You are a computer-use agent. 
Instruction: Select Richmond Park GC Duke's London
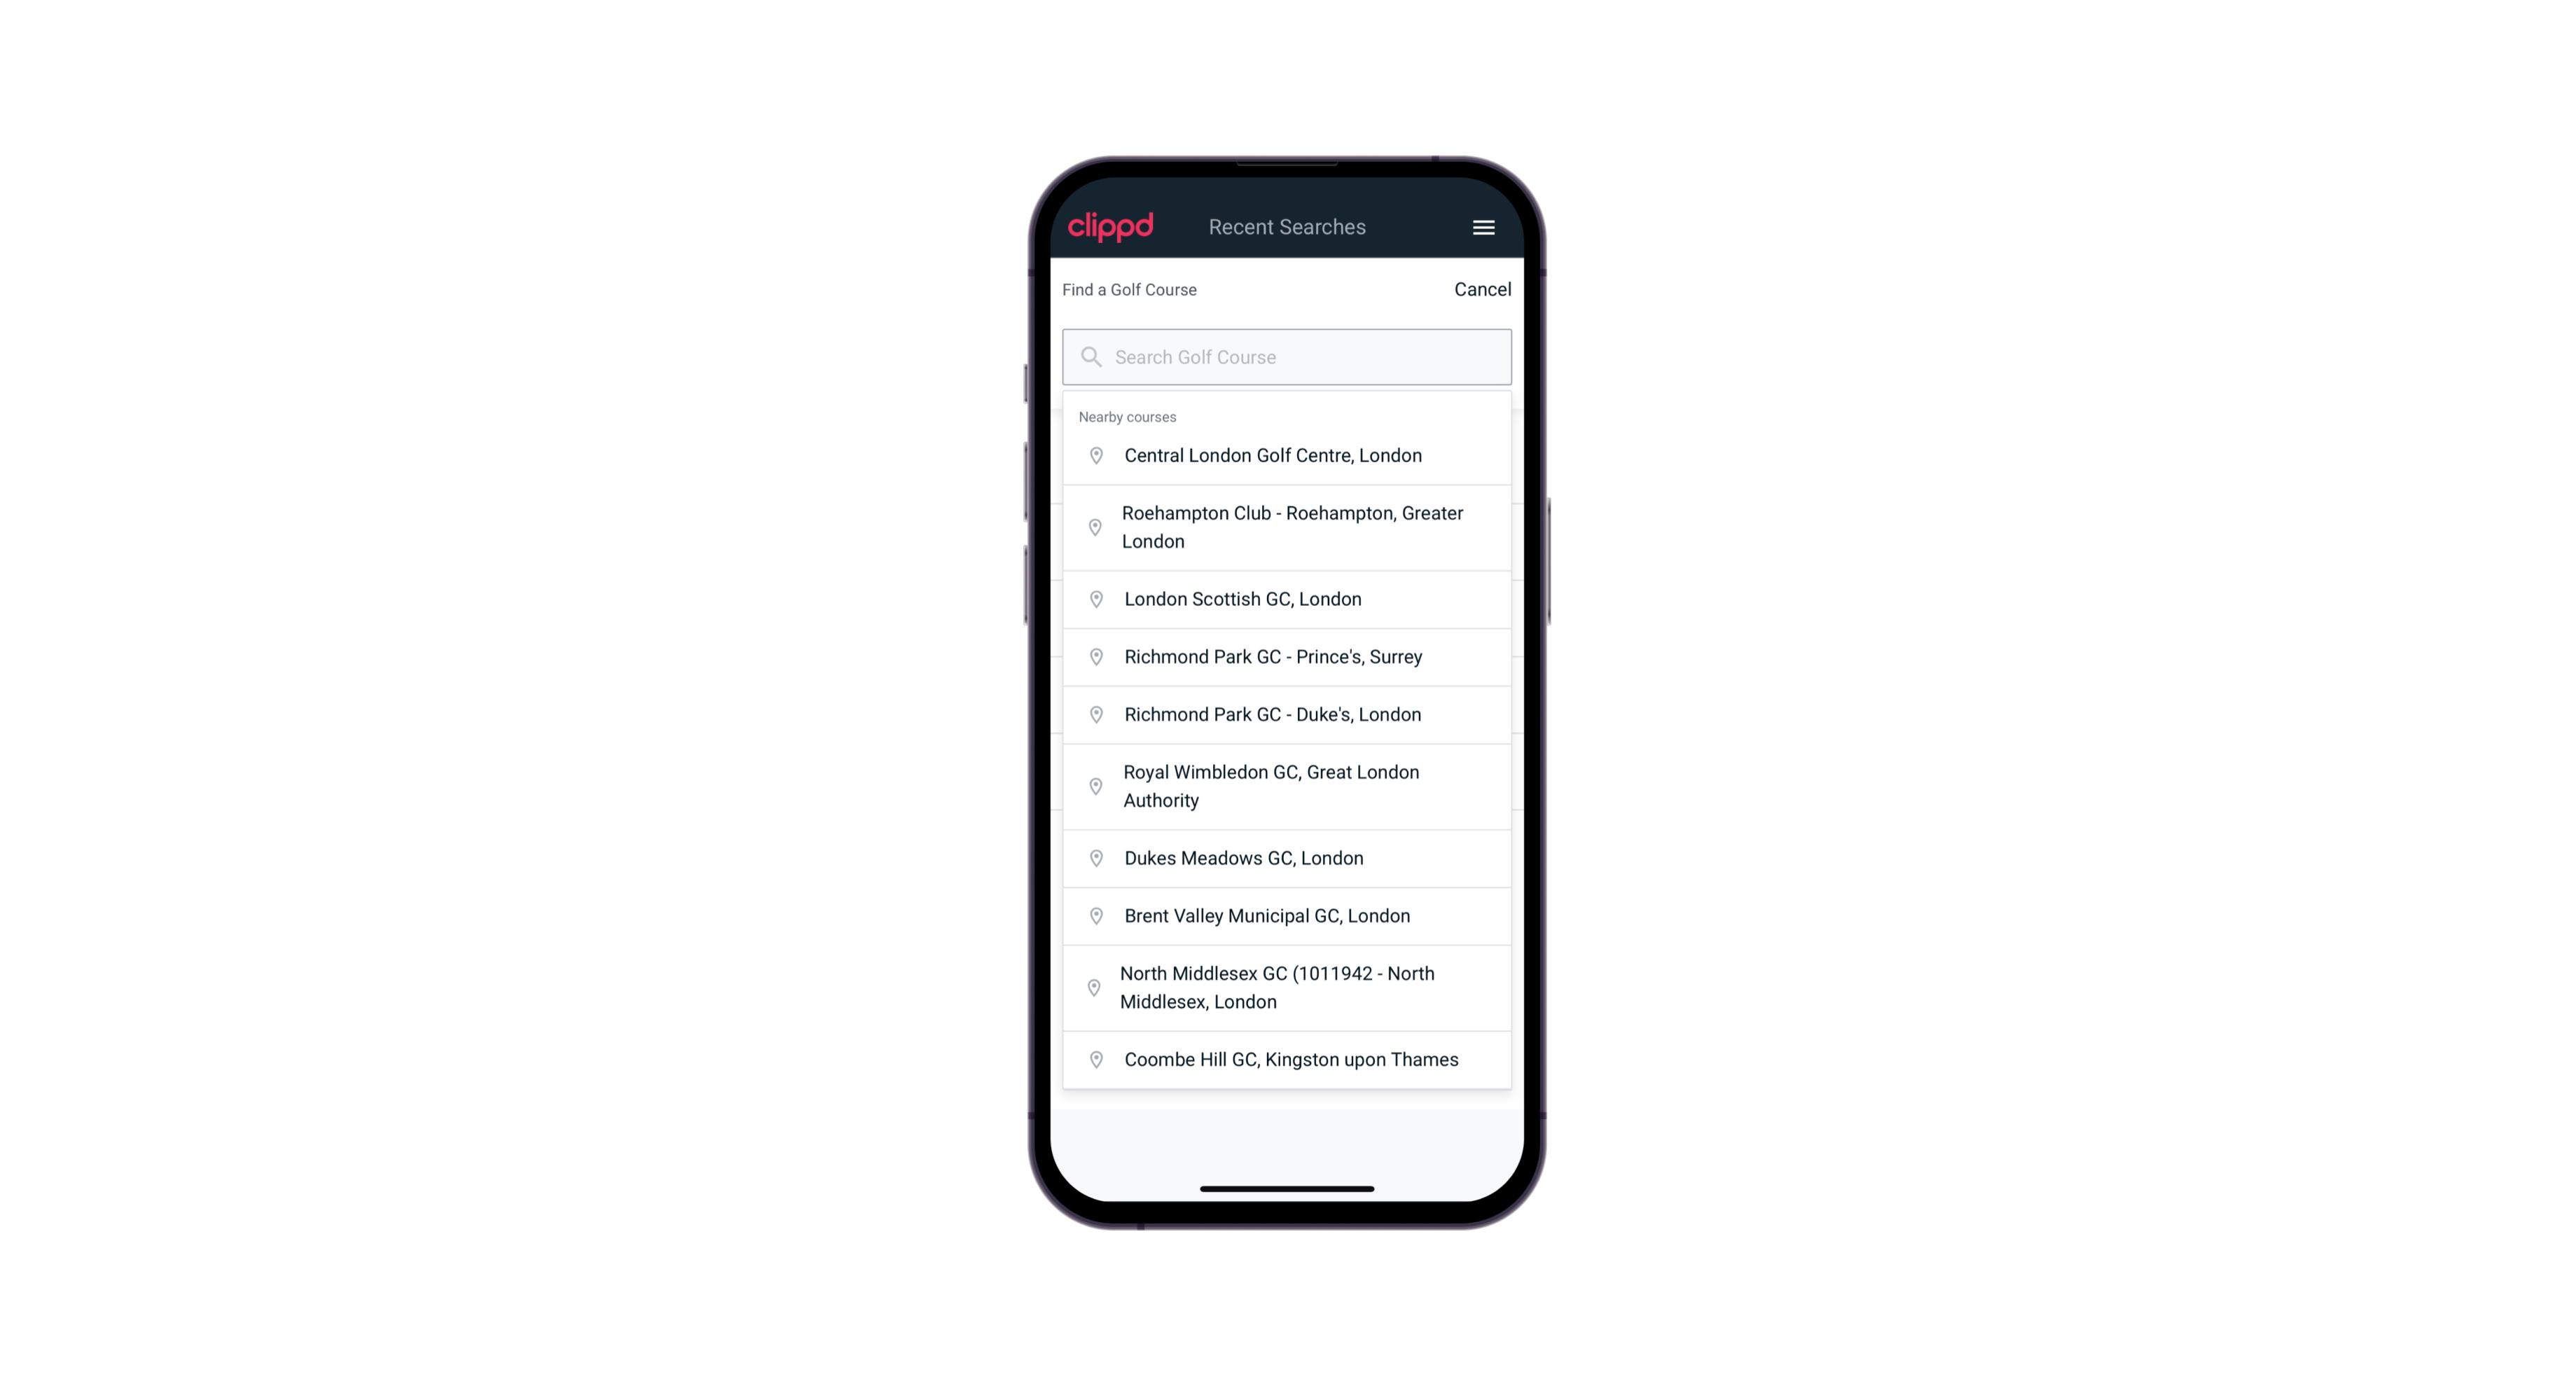pyautogui.click(x=1287, y=714)
